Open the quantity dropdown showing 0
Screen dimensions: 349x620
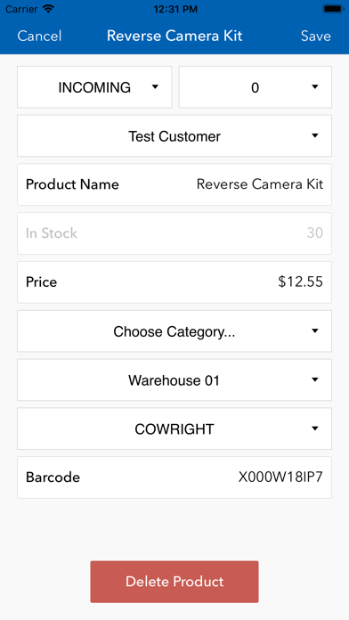(x=255, y=87)
